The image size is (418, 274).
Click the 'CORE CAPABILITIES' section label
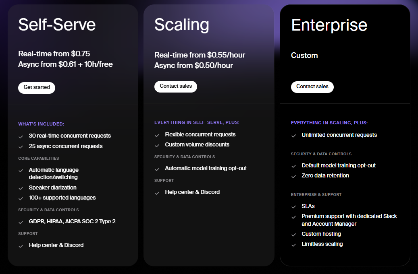click(38, 158)
